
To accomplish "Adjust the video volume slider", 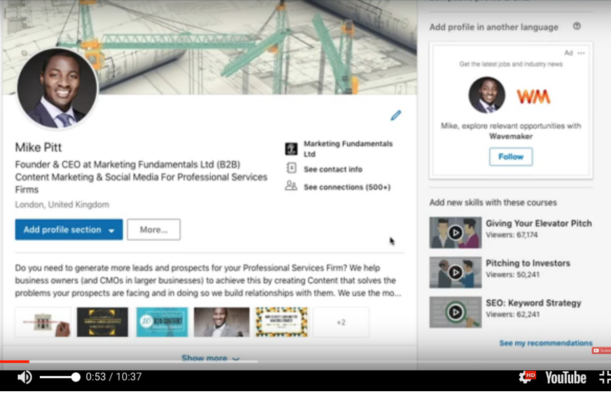I will coord(59,377).
